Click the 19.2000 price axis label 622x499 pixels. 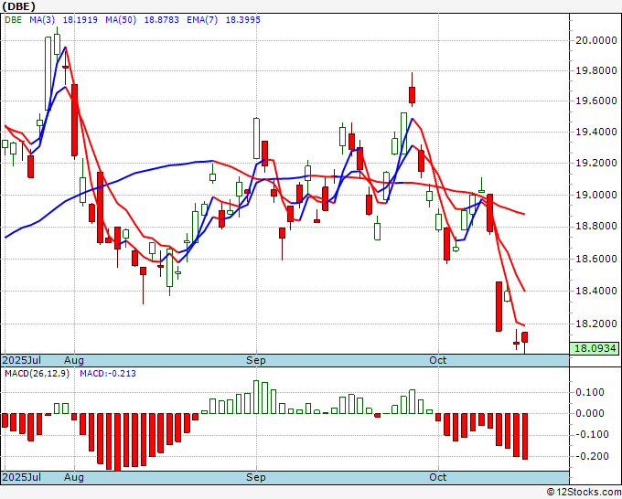(x=596, y=163)
